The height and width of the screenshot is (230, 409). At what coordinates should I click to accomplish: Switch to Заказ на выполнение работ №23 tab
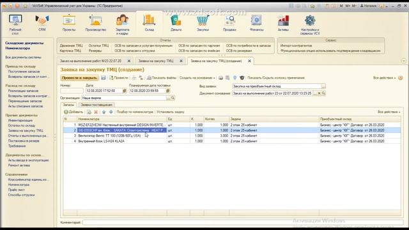(91, 61)
